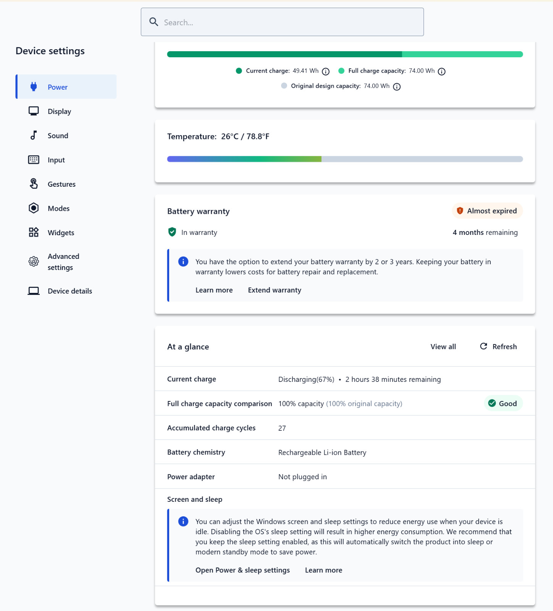Click '2 hours 38 minutes remaining' text
Screen dimensions: 553x611
click(393, 379)
